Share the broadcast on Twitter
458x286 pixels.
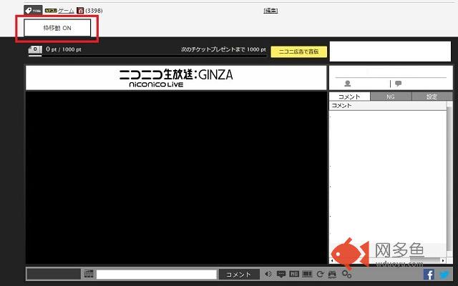(x=444, y=274)
